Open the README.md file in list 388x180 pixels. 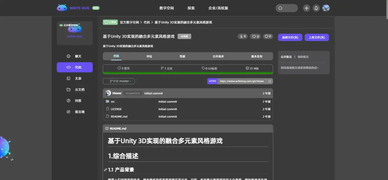click(x=119, y=116)
